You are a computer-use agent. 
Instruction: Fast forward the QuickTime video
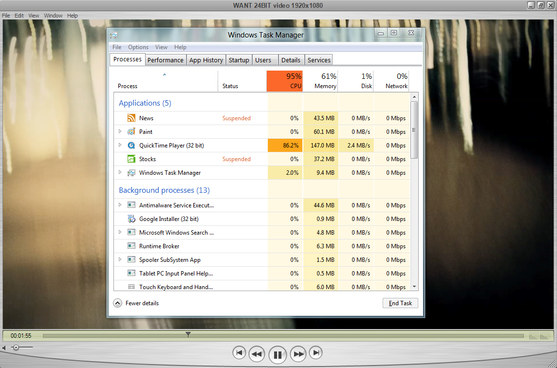298,354
